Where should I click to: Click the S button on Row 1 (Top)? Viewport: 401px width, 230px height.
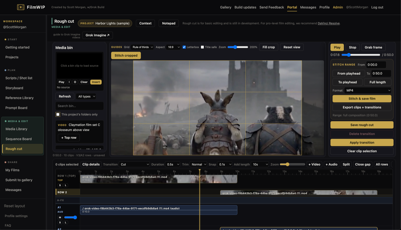click(60, 185)
